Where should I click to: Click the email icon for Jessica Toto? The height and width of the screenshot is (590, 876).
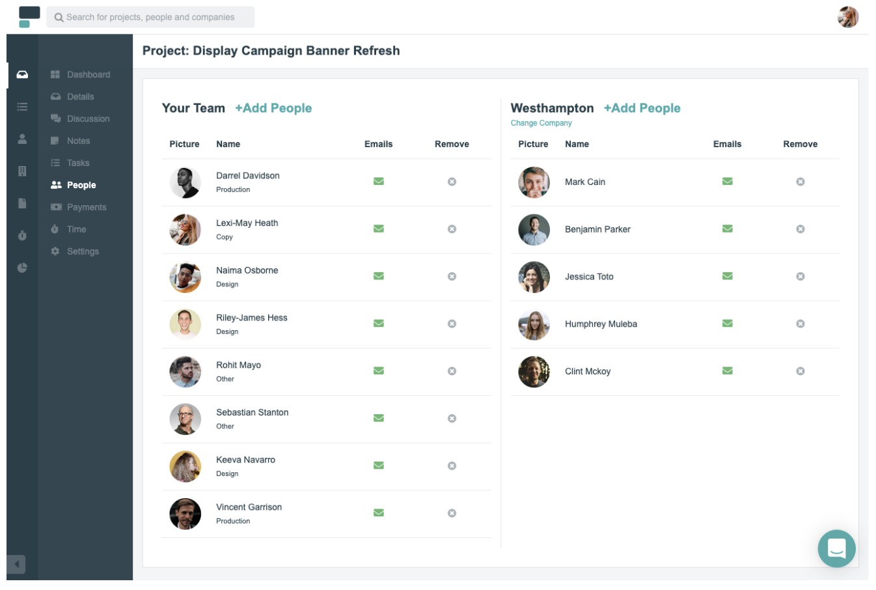pyautogui.click(x=727, y=276)
